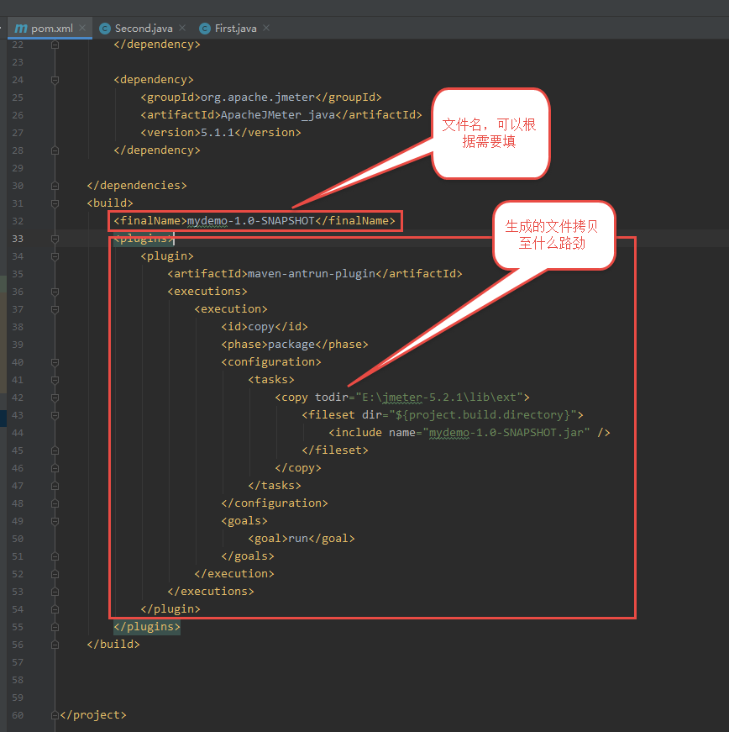Viewport: 729px width, 732px height.
Task: Collapse the <goals> block at line 49
Action: (x=55, y=521)
